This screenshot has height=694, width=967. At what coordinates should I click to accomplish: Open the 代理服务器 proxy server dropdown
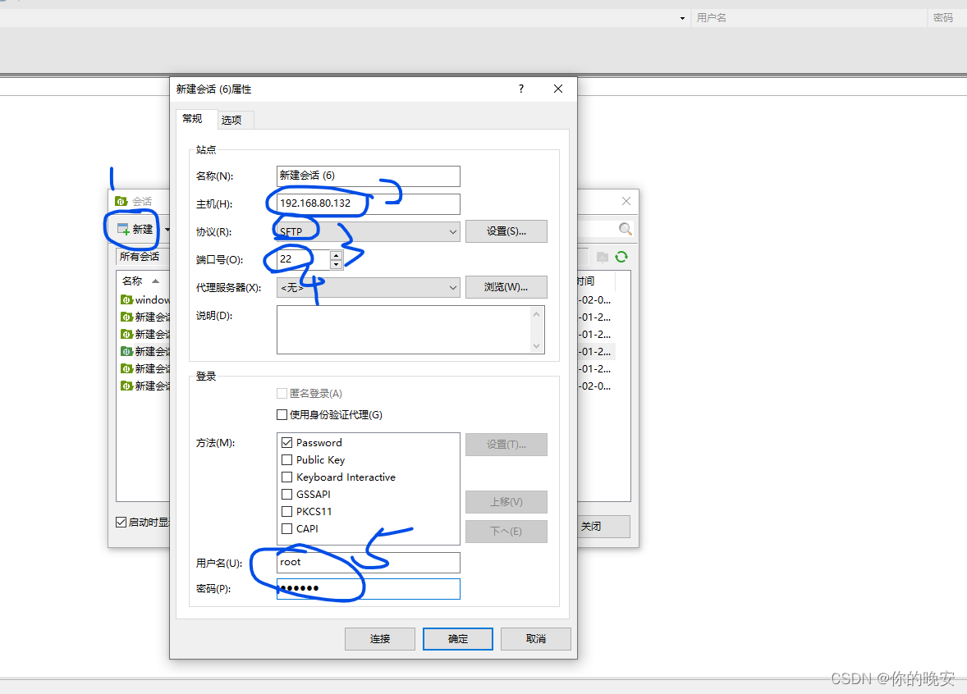tap(369, 288)
